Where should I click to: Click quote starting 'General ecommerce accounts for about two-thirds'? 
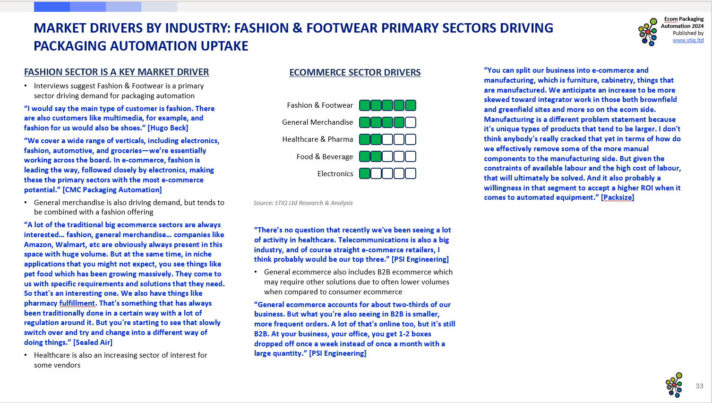[x=354, y=329]
